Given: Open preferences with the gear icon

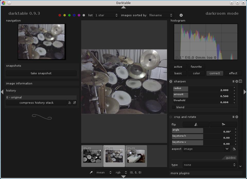Looking at the screenshot, I should click(181, 15).
